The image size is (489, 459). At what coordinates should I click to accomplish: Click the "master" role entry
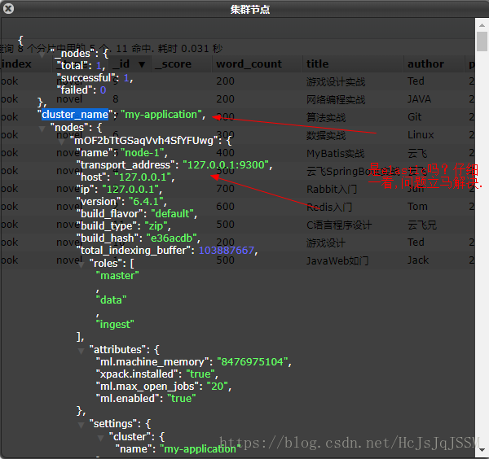coord(117,276)
